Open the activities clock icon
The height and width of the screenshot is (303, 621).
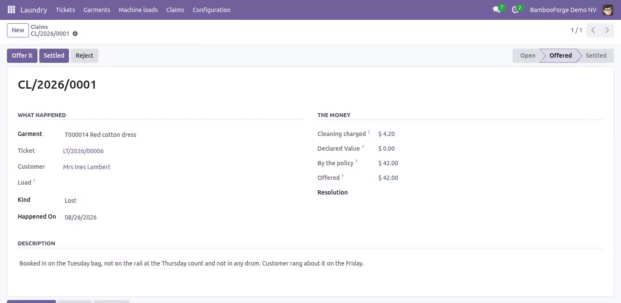coord(515,9)
